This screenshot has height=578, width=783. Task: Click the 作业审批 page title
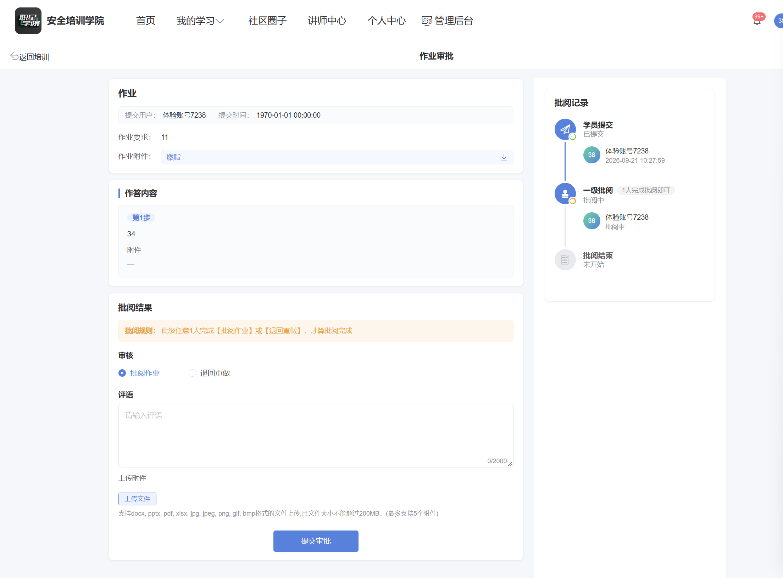coord(436,56)
